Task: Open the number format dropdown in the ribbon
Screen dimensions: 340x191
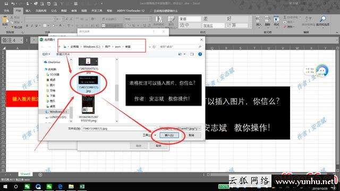Action: click(x=149, y=19)
